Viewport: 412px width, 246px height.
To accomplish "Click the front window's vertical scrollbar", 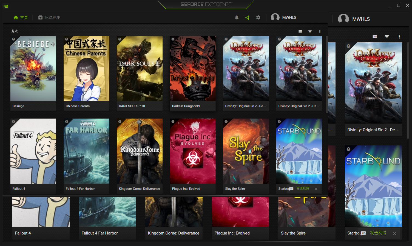I will pos(326,74).
